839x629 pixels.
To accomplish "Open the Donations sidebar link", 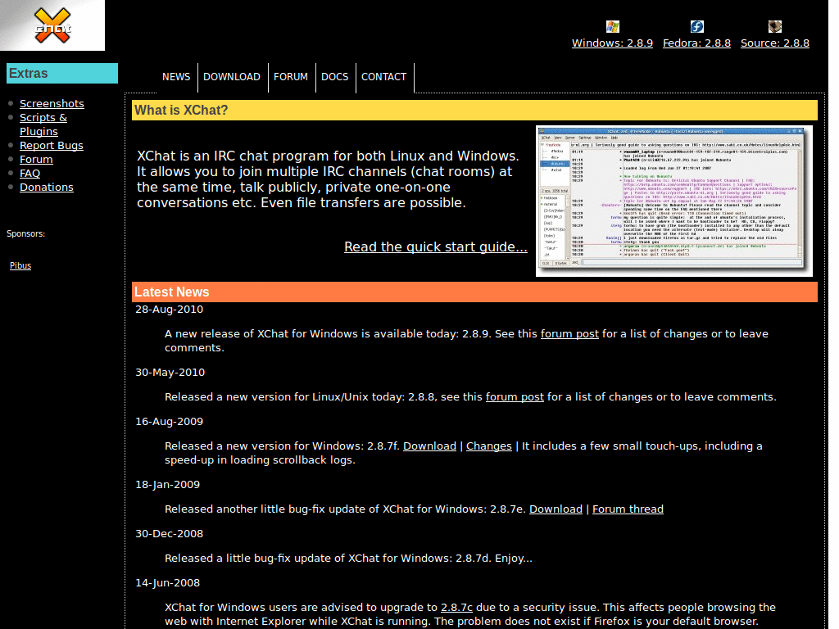I will (x=47, y=187).
